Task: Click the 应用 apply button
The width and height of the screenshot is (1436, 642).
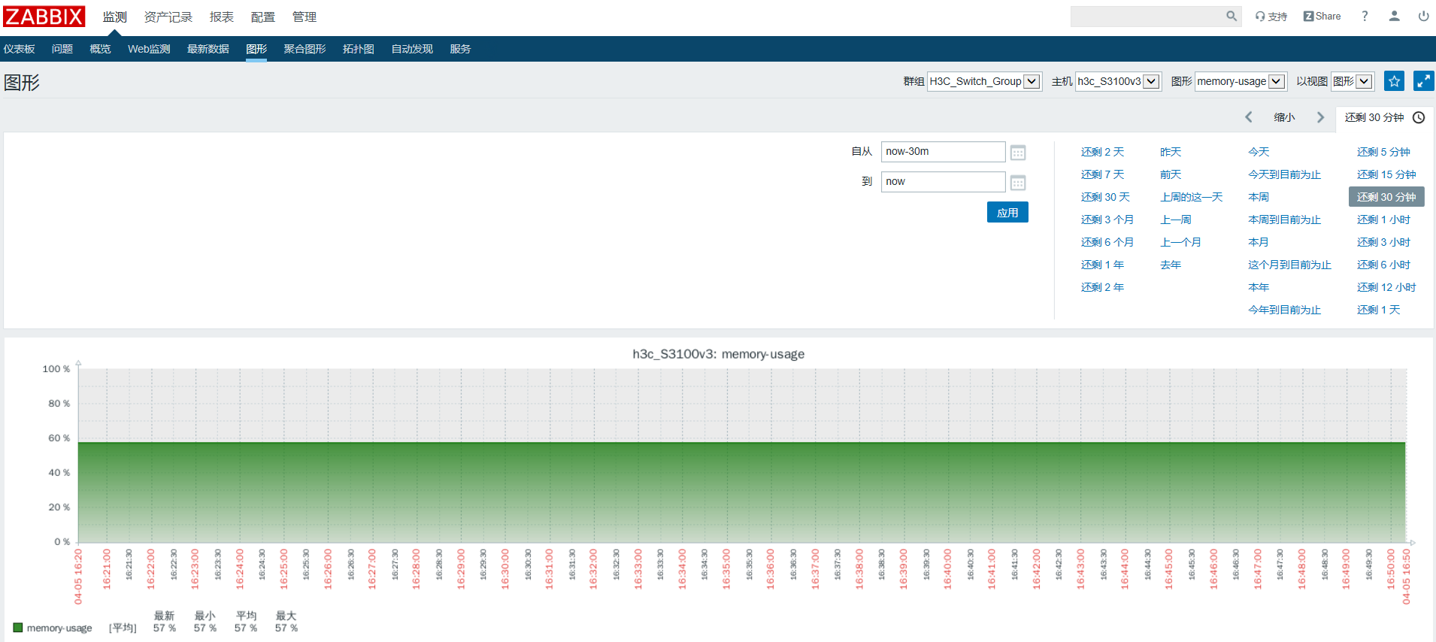Action: click(1007, 212)
